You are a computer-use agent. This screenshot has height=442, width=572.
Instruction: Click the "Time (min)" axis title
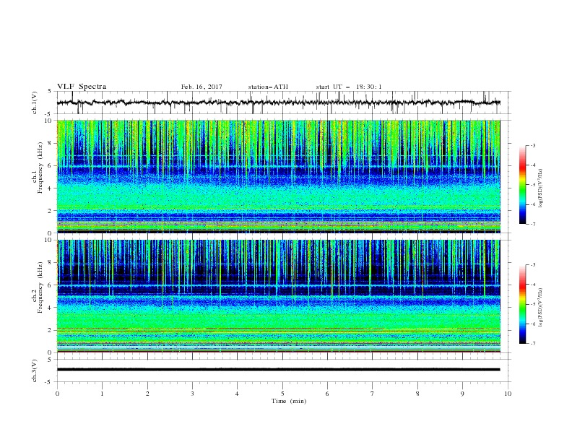coord(289,401)
